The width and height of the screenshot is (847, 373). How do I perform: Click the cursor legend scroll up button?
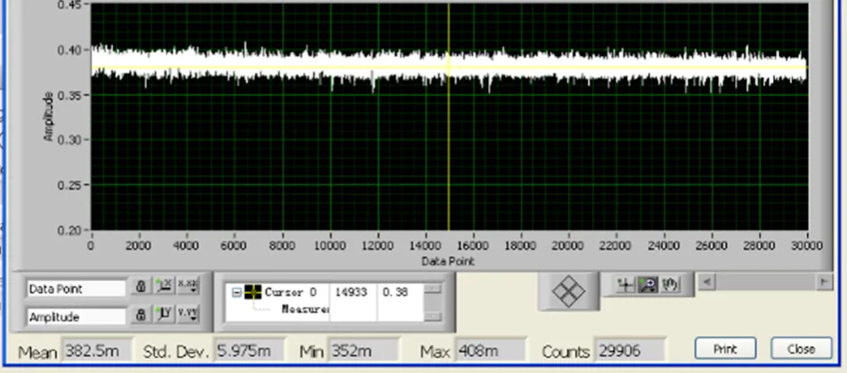433,289
